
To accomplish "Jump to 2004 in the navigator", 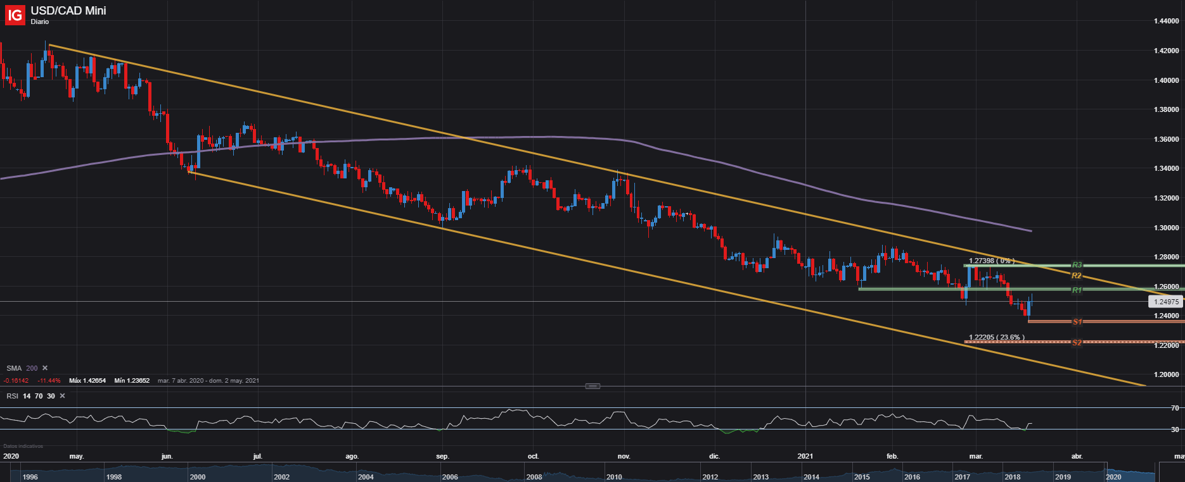I will pyautogui.click(x=366, y=477).
